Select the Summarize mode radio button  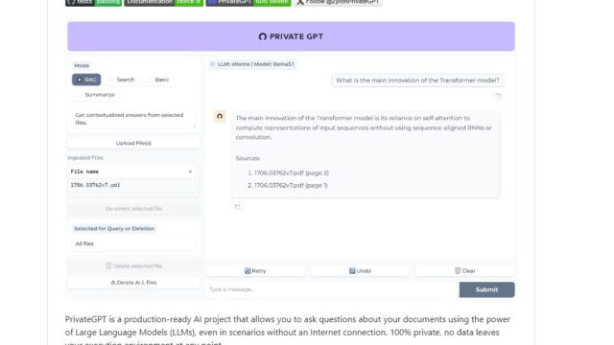[80, 95]
